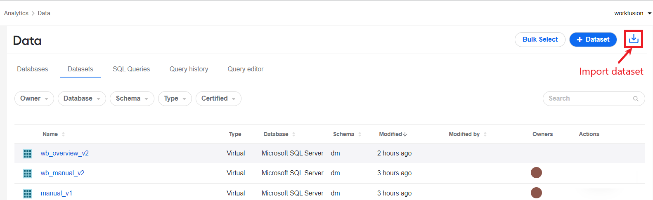Click owner avatar in manual_v1 row
Image resolution: width=653 pixels, height=200 pixels.
(536, 193)
